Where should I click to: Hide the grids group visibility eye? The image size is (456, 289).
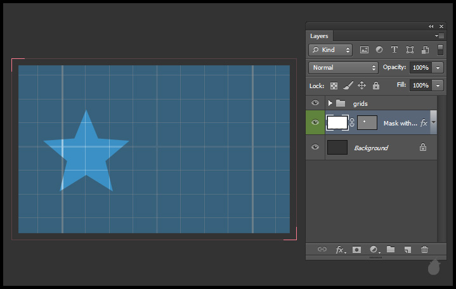tap(315, 103)
